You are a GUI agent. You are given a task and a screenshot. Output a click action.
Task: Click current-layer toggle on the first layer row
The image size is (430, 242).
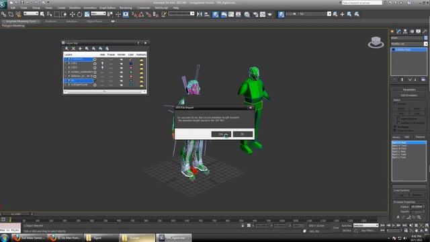pyautogui.click(x=95, y=59)
